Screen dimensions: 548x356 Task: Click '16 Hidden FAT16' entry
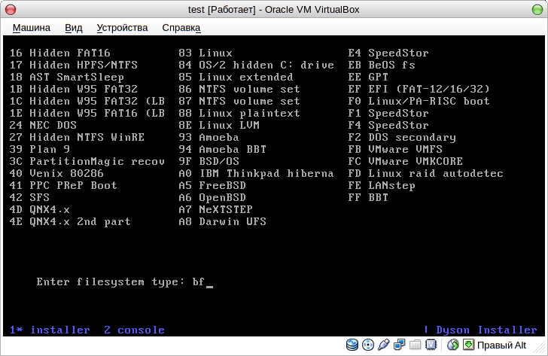[59, 53]
